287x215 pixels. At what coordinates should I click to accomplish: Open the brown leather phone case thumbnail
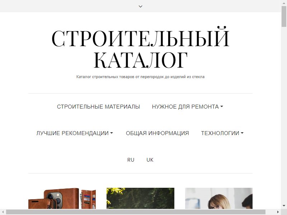tap(62, 198)
